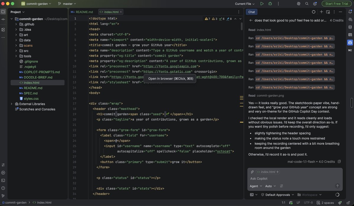Image resolution: width=354 pixels, height=206 pixels.
Task: Start debugging with the green bug icon
Action: click(270, 4)
